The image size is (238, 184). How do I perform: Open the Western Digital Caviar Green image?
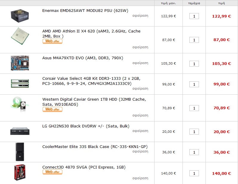coord(19,105)
